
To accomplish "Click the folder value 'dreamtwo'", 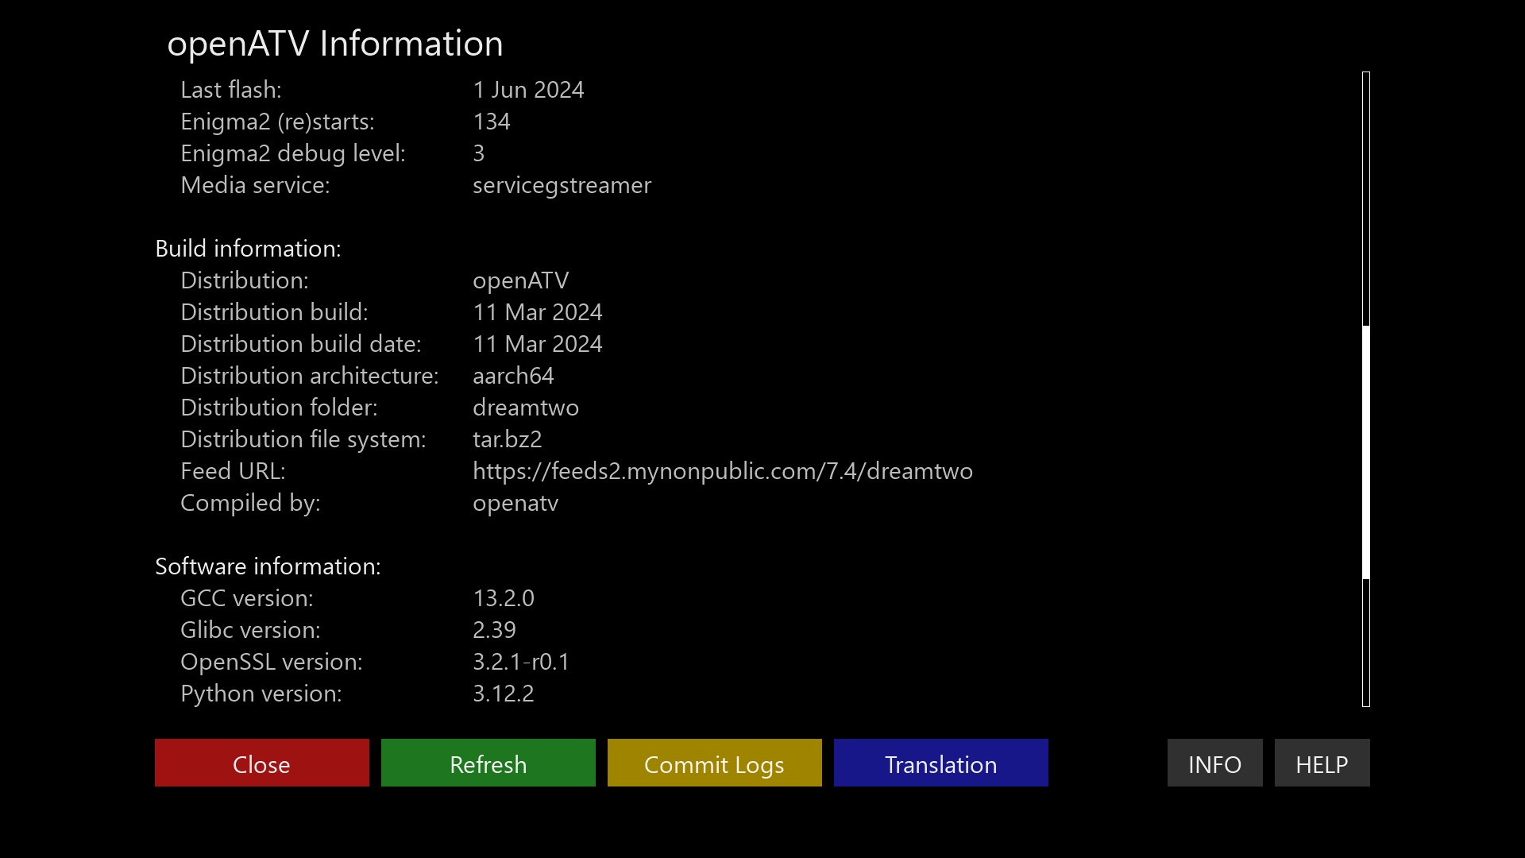I will (x=526, y=408).
